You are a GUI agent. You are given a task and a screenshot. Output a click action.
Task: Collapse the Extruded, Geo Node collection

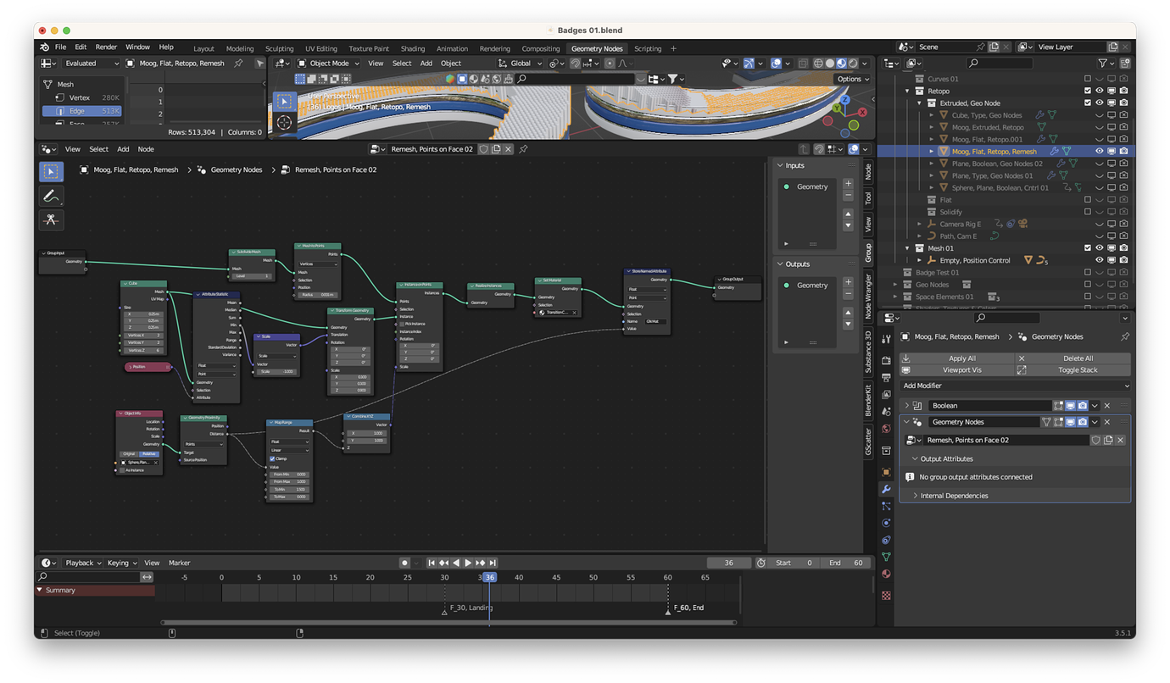919,103
